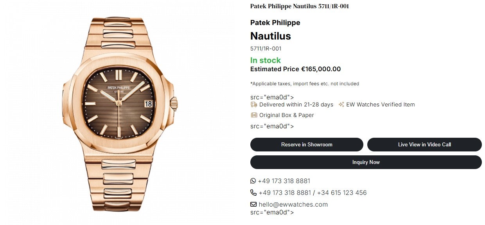The image size is (485, 225).
Task: Click the phone handset icon
Action: tap(253, 193)
